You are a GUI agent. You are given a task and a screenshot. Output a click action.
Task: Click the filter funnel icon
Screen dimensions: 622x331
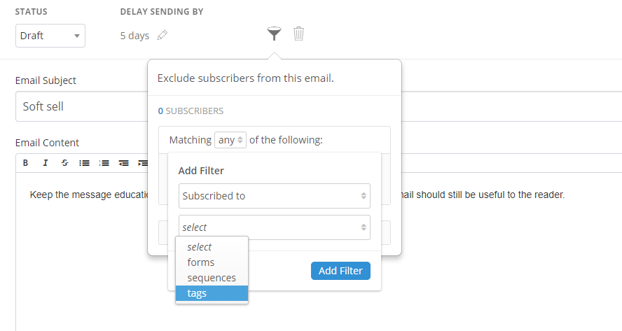click(x=274, y=34)
